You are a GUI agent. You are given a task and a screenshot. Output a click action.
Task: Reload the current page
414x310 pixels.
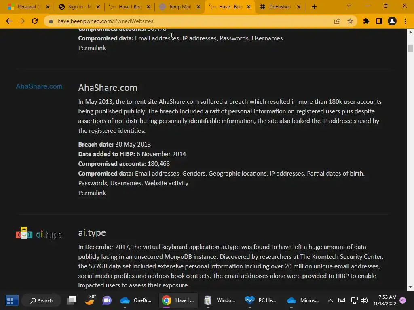pyautogui.click(x=35, y=21)
